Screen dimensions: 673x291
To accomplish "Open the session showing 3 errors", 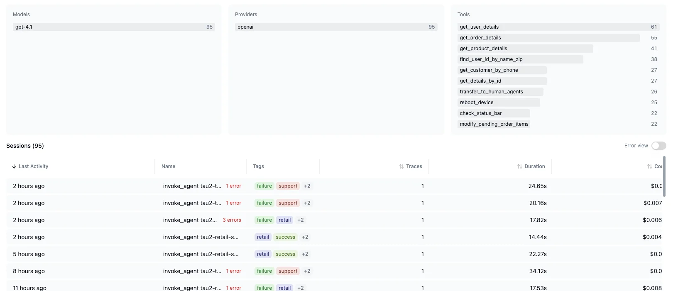I will (334, 220).
